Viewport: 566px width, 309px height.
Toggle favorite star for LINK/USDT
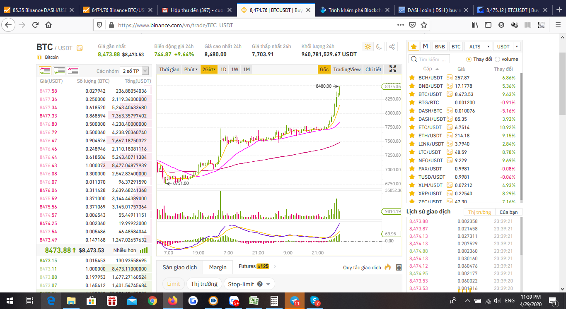pos(412,144)
